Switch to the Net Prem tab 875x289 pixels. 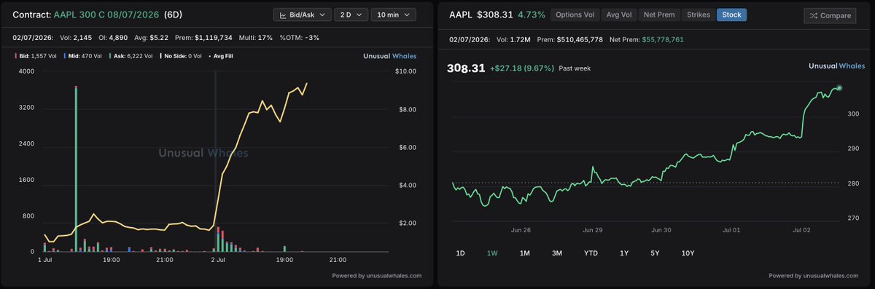pyautogui.click(x=659, y=15)
